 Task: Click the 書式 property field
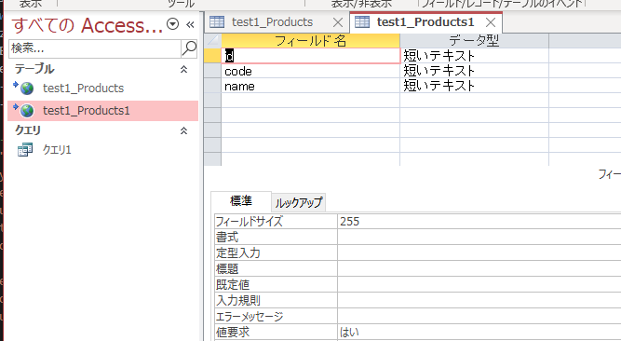click(479, 237)
